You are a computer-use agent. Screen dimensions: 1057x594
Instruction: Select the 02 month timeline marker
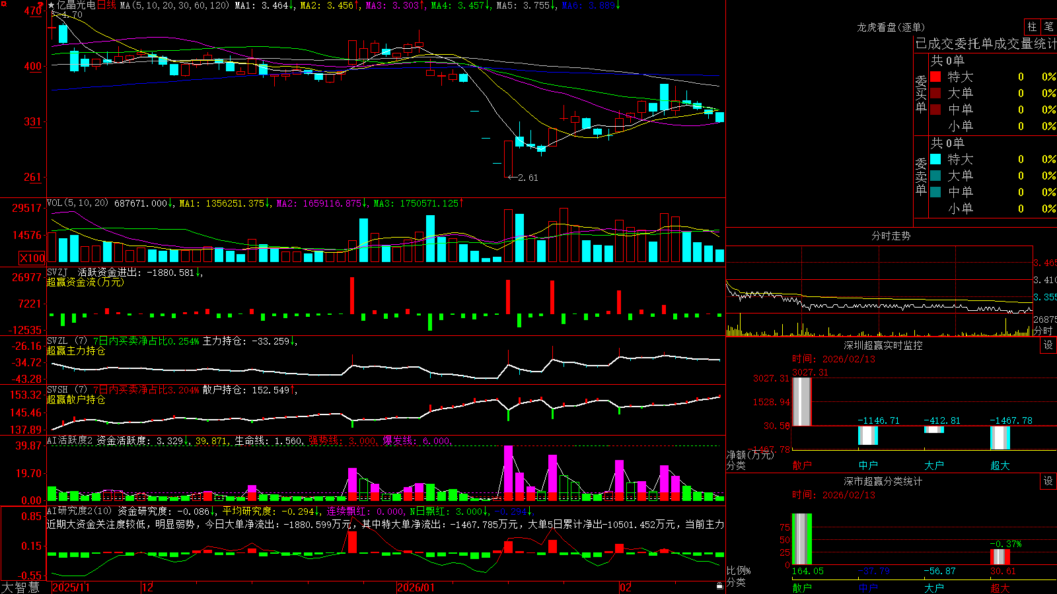[626, 587]
